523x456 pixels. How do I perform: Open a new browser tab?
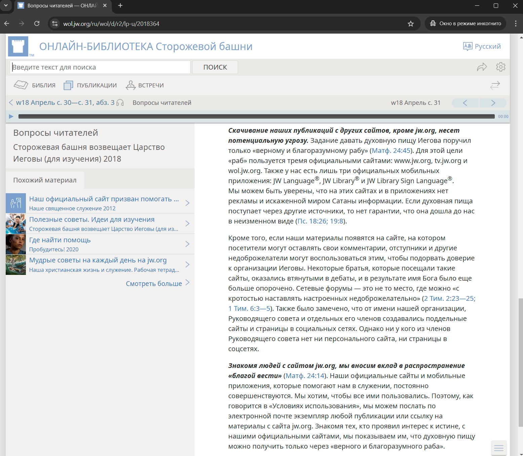click(x=120, y=5)
